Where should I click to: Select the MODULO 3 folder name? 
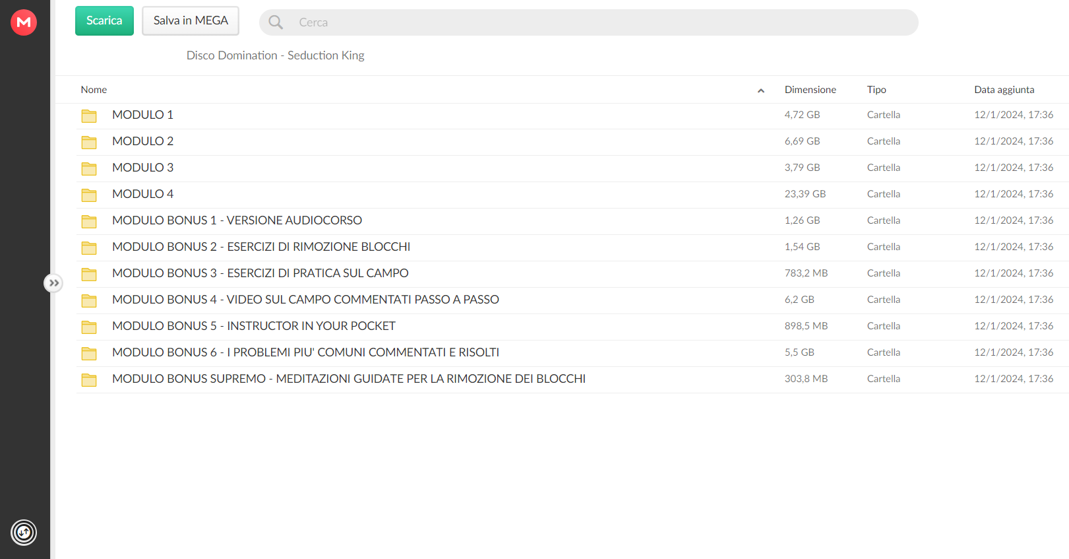pyautogui.click(x=142, y=168)
